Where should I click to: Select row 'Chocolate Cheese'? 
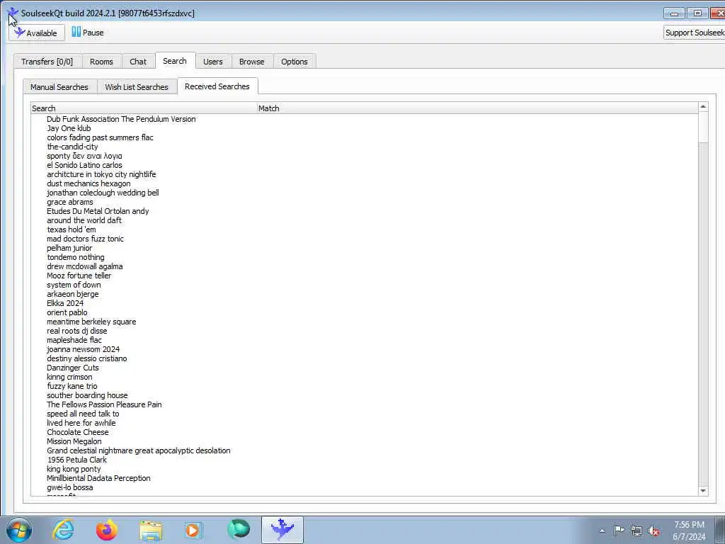point(78,432)
